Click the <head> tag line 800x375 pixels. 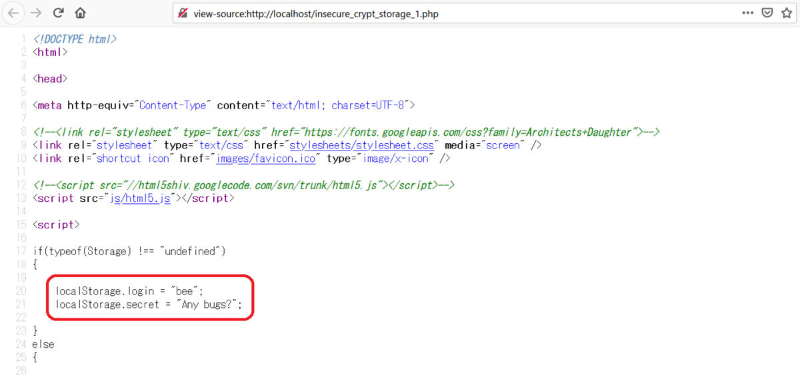(x=50, y=79)
